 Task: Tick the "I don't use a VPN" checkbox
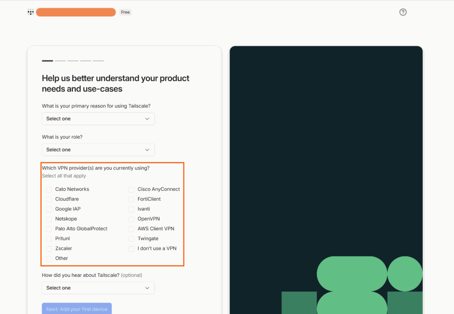pyautogui.click(x=132, y=249)
